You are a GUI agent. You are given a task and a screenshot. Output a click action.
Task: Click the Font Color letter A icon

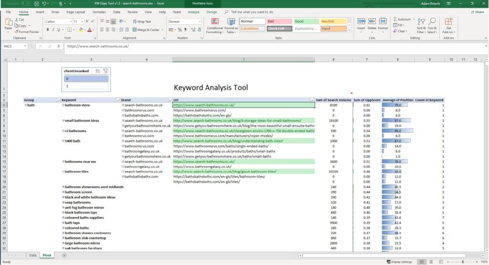pos(89,30)
